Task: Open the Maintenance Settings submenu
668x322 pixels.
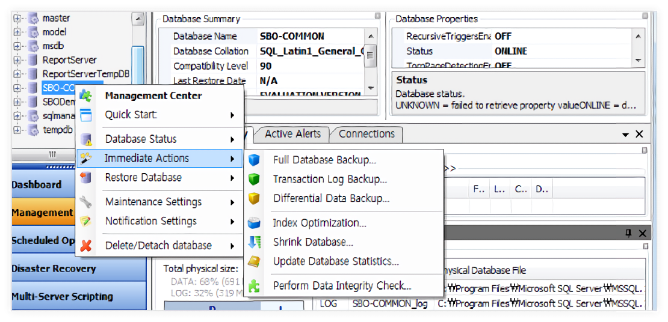Action: pos(153,202)
